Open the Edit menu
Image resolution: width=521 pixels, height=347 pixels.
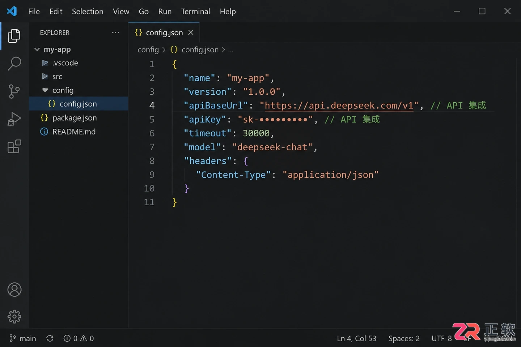coord(56,12)
